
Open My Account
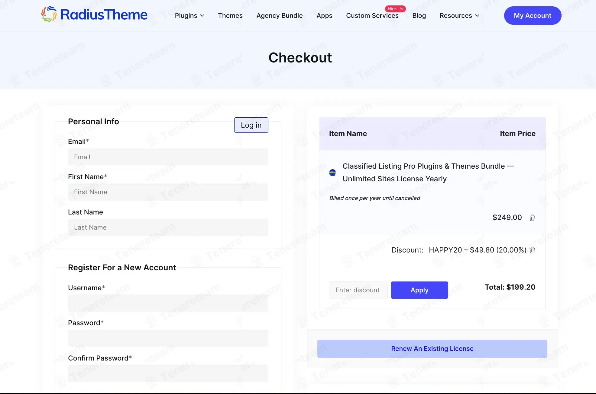(x=533, y=15)
